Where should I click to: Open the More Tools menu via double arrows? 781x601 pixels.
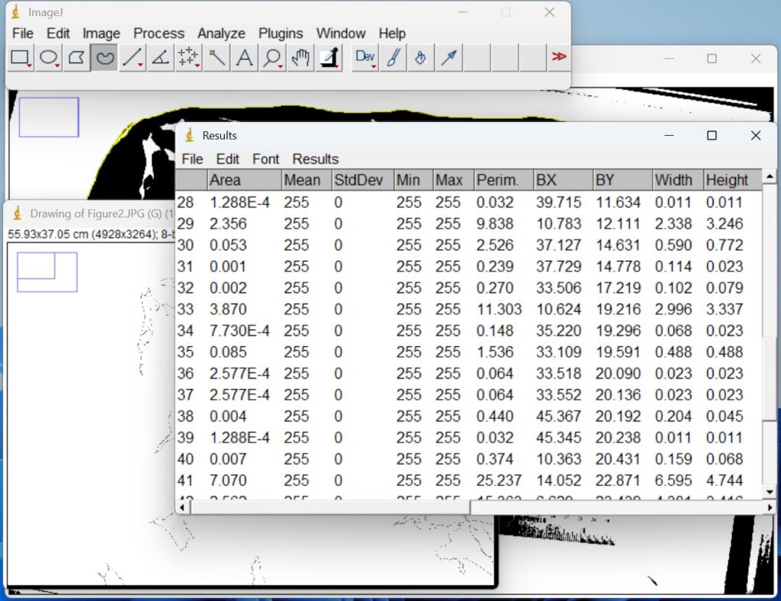pyautogui.click(x=559, y=56)
